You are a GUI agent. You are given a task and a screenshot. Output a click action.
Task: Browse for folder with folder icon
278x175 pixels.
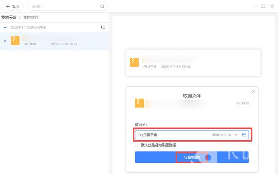click(x=244, y=135)
